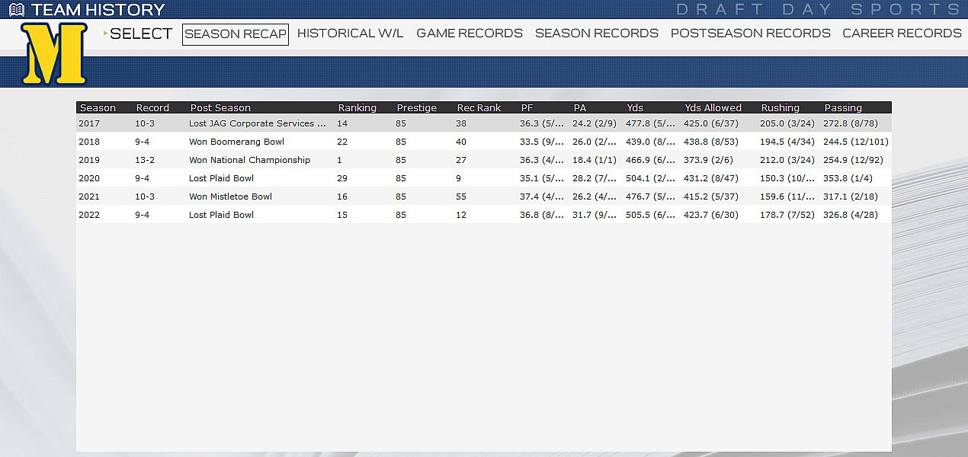
Task: Sort by the Season column header
Action: (x=98, y=108)
